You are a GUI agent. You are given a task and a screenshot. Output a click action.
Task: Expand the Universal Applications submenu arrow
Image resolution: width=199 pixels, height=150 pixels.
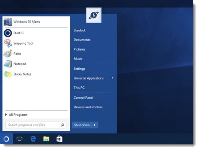pos(112,78)
